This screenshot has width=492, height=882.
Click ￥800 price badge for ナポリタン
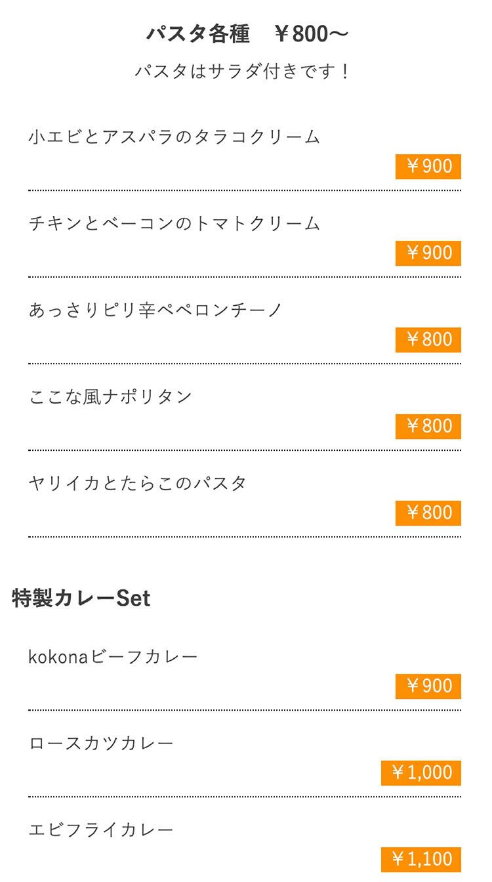tap(428, 427)
